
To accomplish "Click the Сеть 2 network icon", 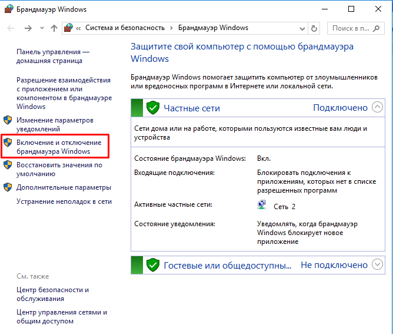I will (x=262, y=206).
